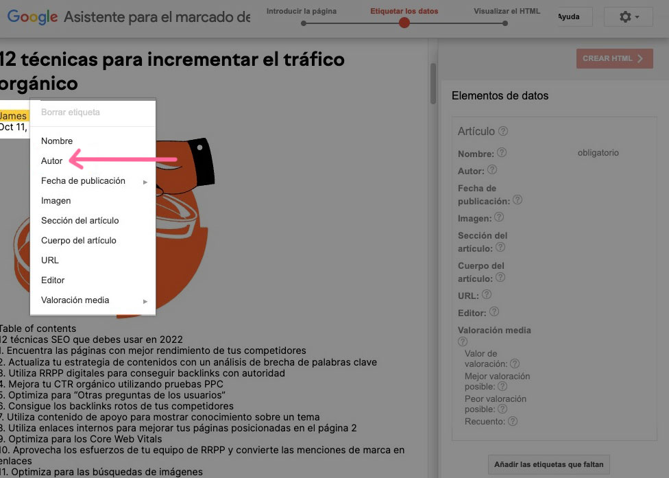Click help icon next to Artículo heading
The image size is (669, 478).
point(503,131)
